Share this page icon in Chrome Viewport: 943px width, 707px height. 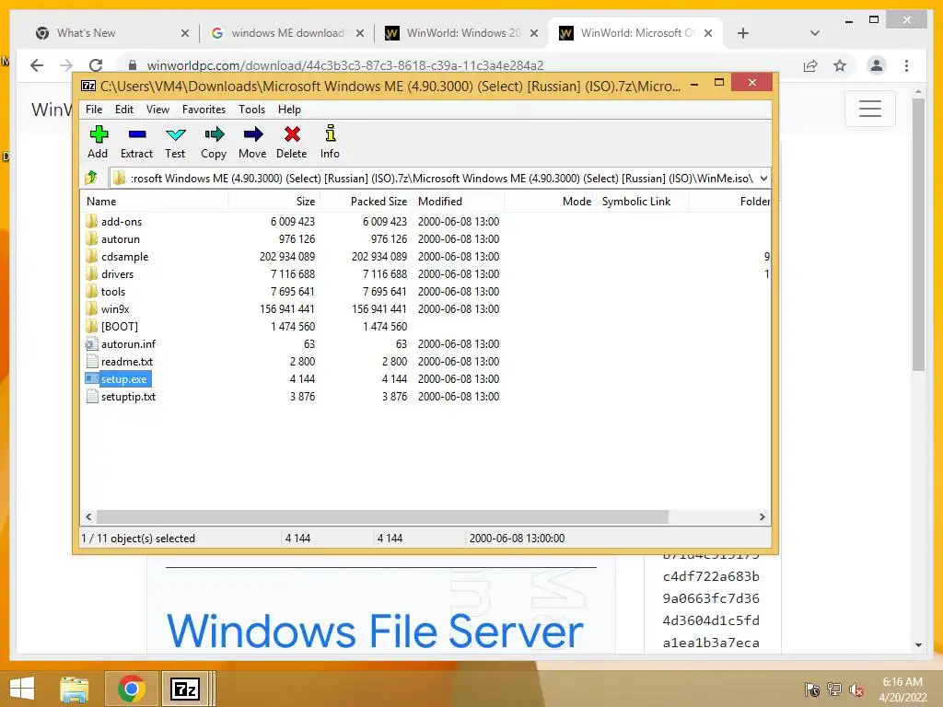point(810,65)
